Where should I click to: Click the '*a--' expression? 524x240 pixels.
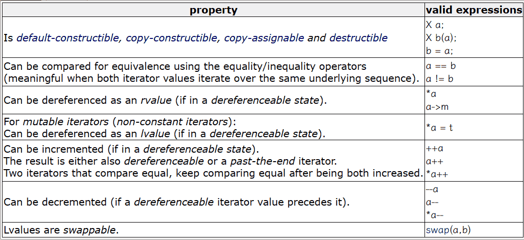tap(435, 216)
